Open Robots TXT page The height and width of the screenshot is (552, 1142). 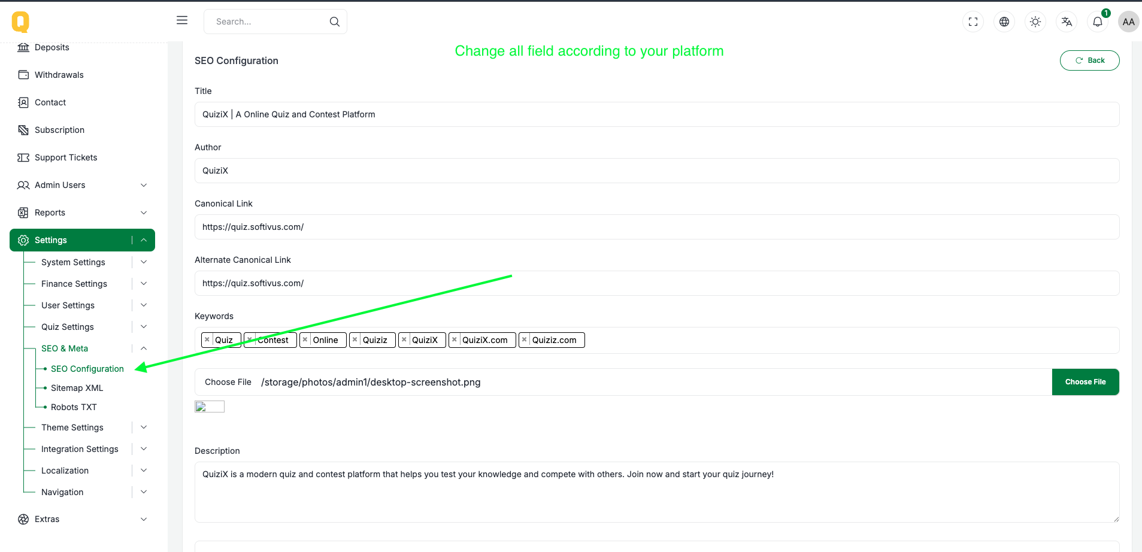click(x=74, y=407)
